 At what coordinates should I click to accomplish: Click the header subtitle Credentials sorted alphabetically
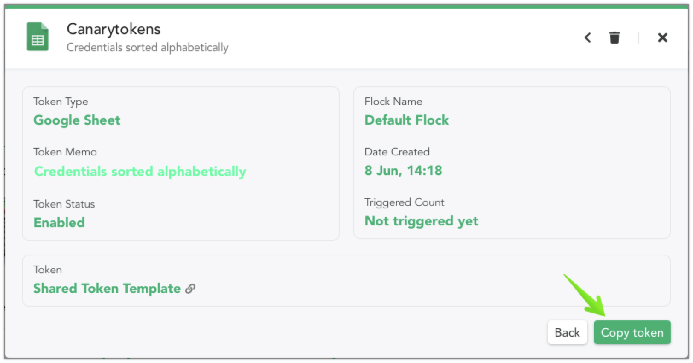click(x=147, y=47)
